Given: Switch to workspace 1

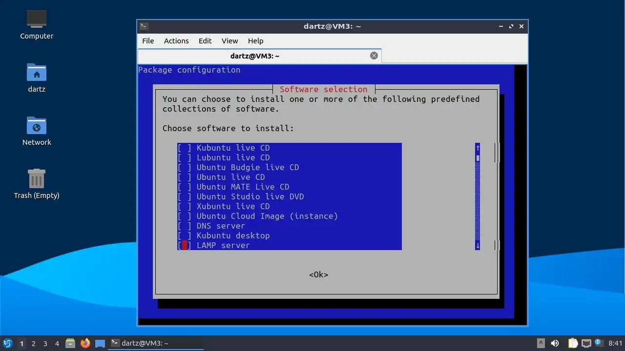Looking at the screenshot, I should [21, 343].
